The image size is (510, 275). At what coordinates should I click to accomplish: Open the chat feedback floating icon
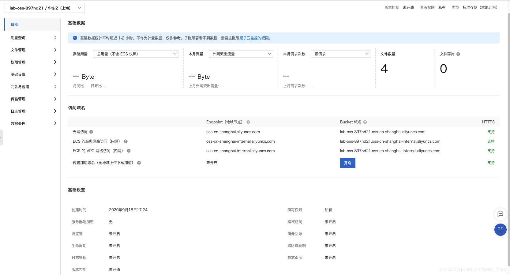point(501,214)
